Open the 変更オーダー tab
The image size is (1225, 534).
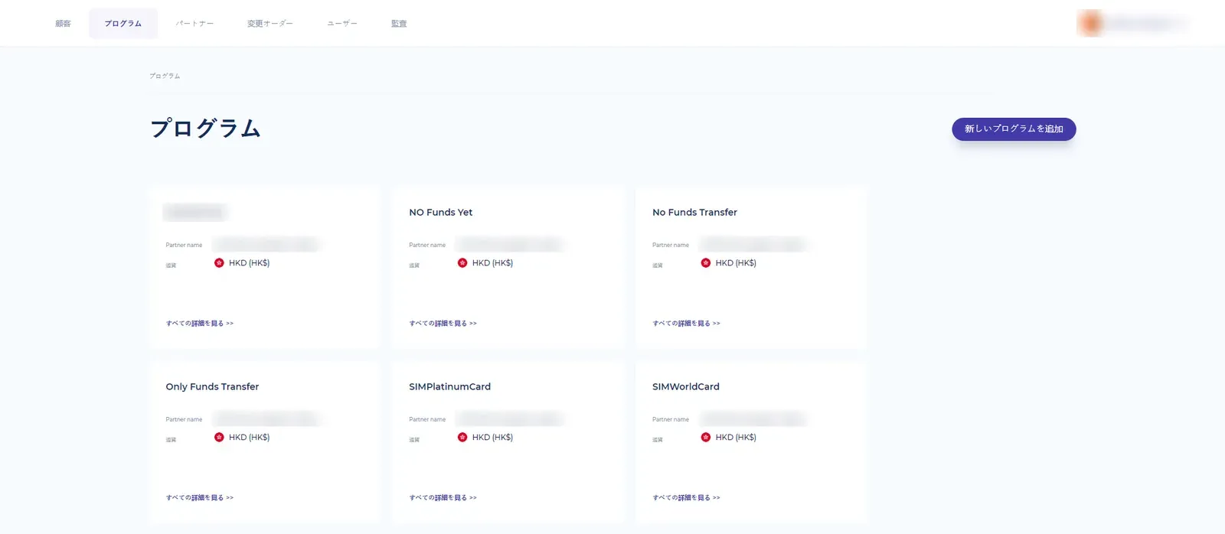coord(269,24)
